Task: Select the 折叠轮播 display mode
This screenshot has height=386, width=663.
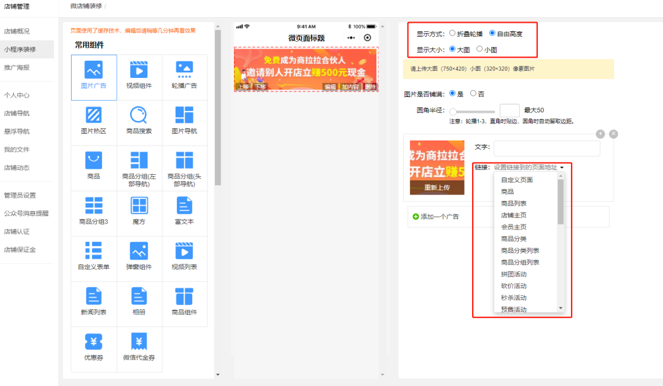Action: (x=452, y=34)
